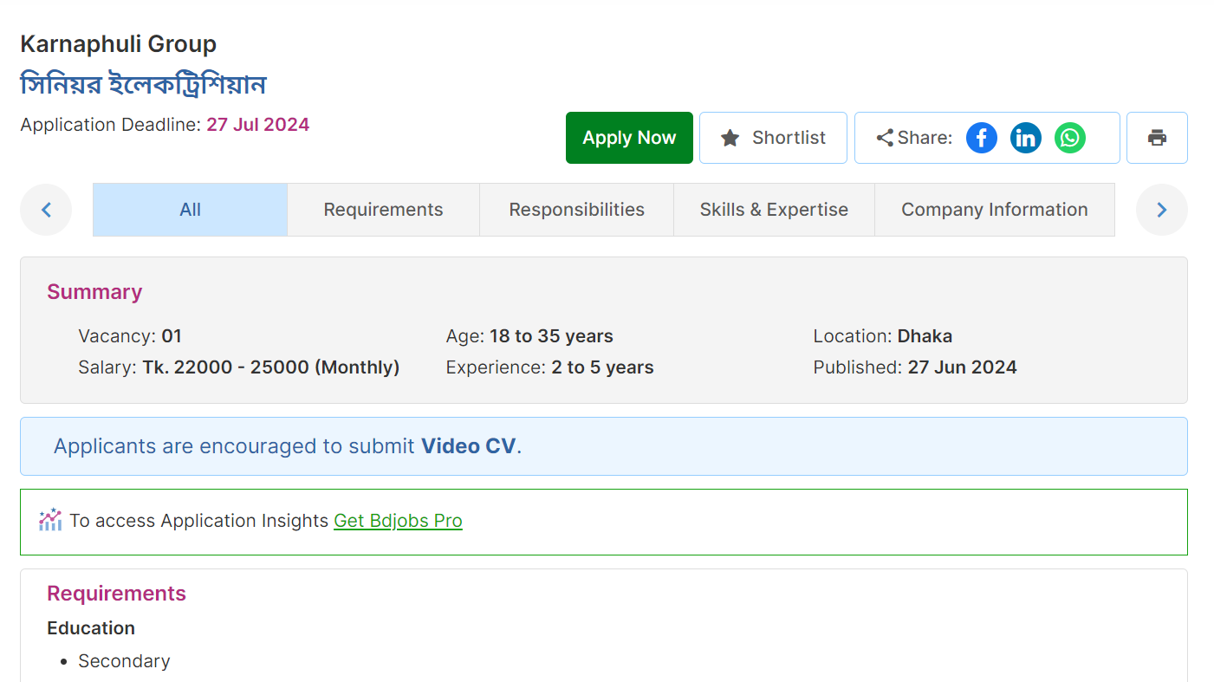The height and width of the screenshot is (682, 1214).
Task: Add job to Shortlist
Action: click(x=773, y=138)
